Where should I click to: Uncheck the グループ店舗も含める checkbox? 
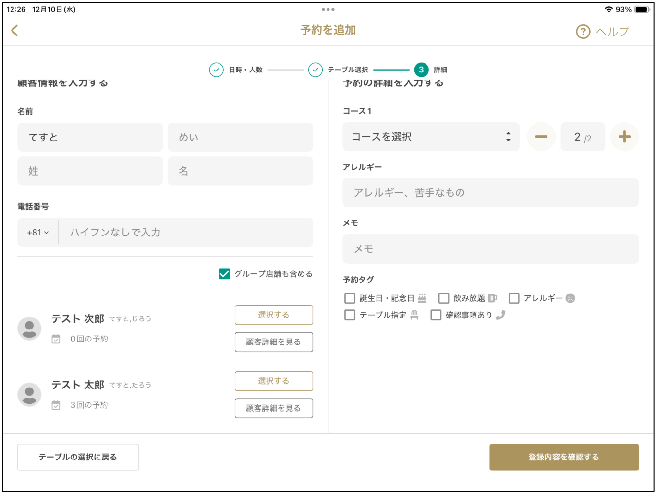pos(224,274)
